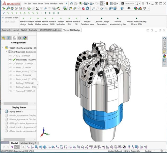Open Mass Properties balance-scale icon
This screenshot has width=167, height=153.
[12, 8]
